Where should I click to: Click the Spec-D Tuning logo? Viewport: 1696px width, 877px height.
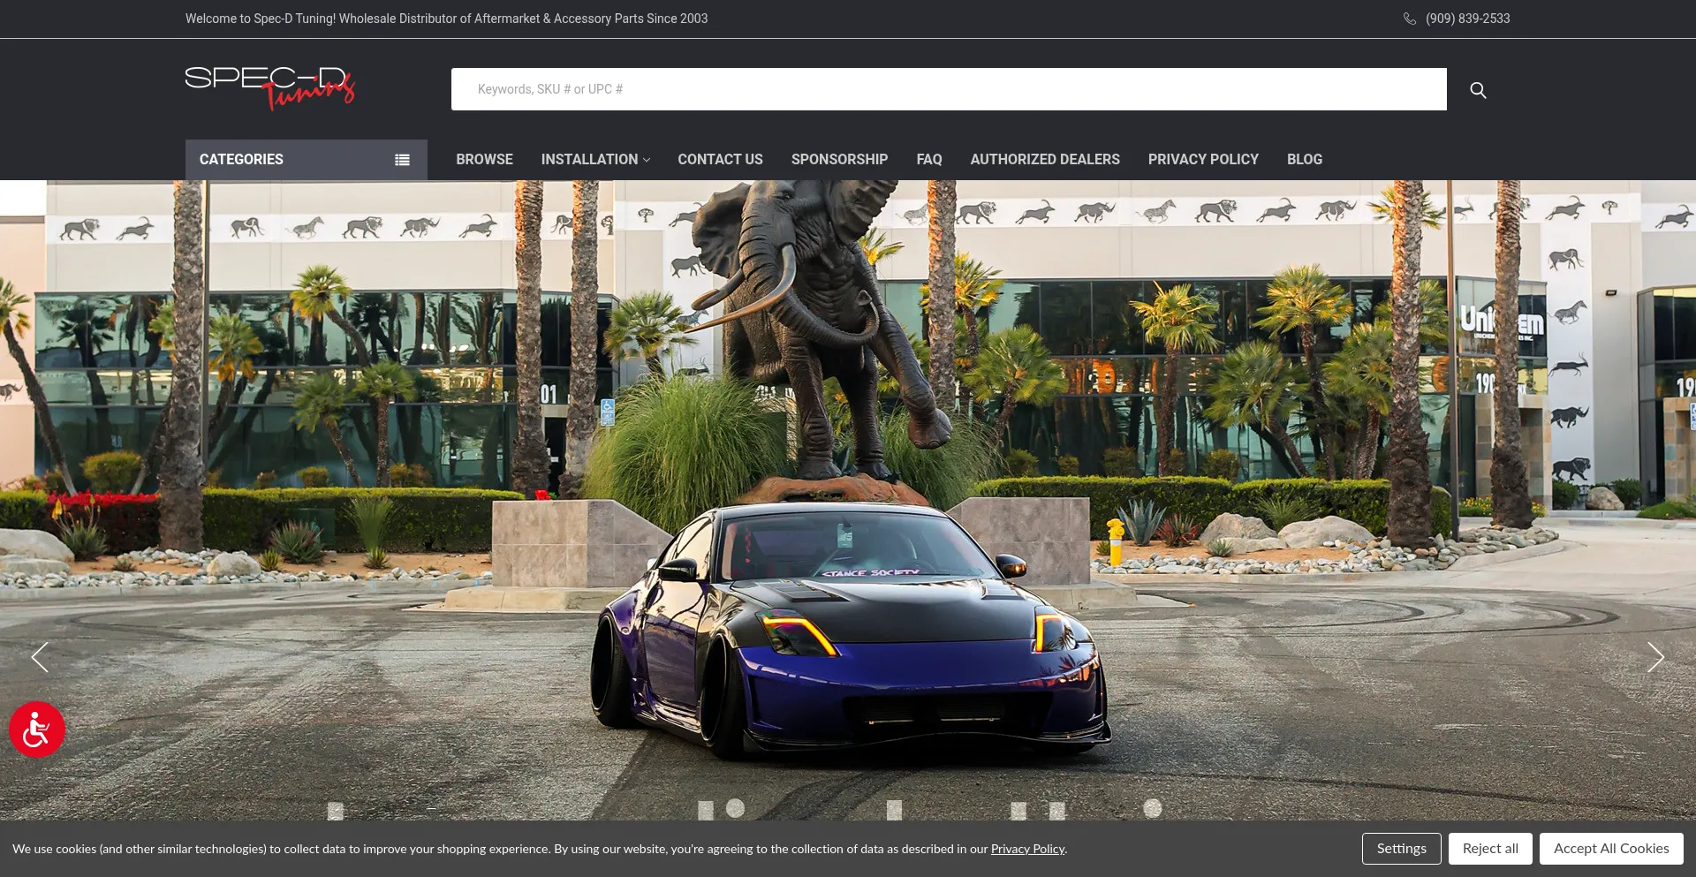pyautogui.click(x=270, y=88)
